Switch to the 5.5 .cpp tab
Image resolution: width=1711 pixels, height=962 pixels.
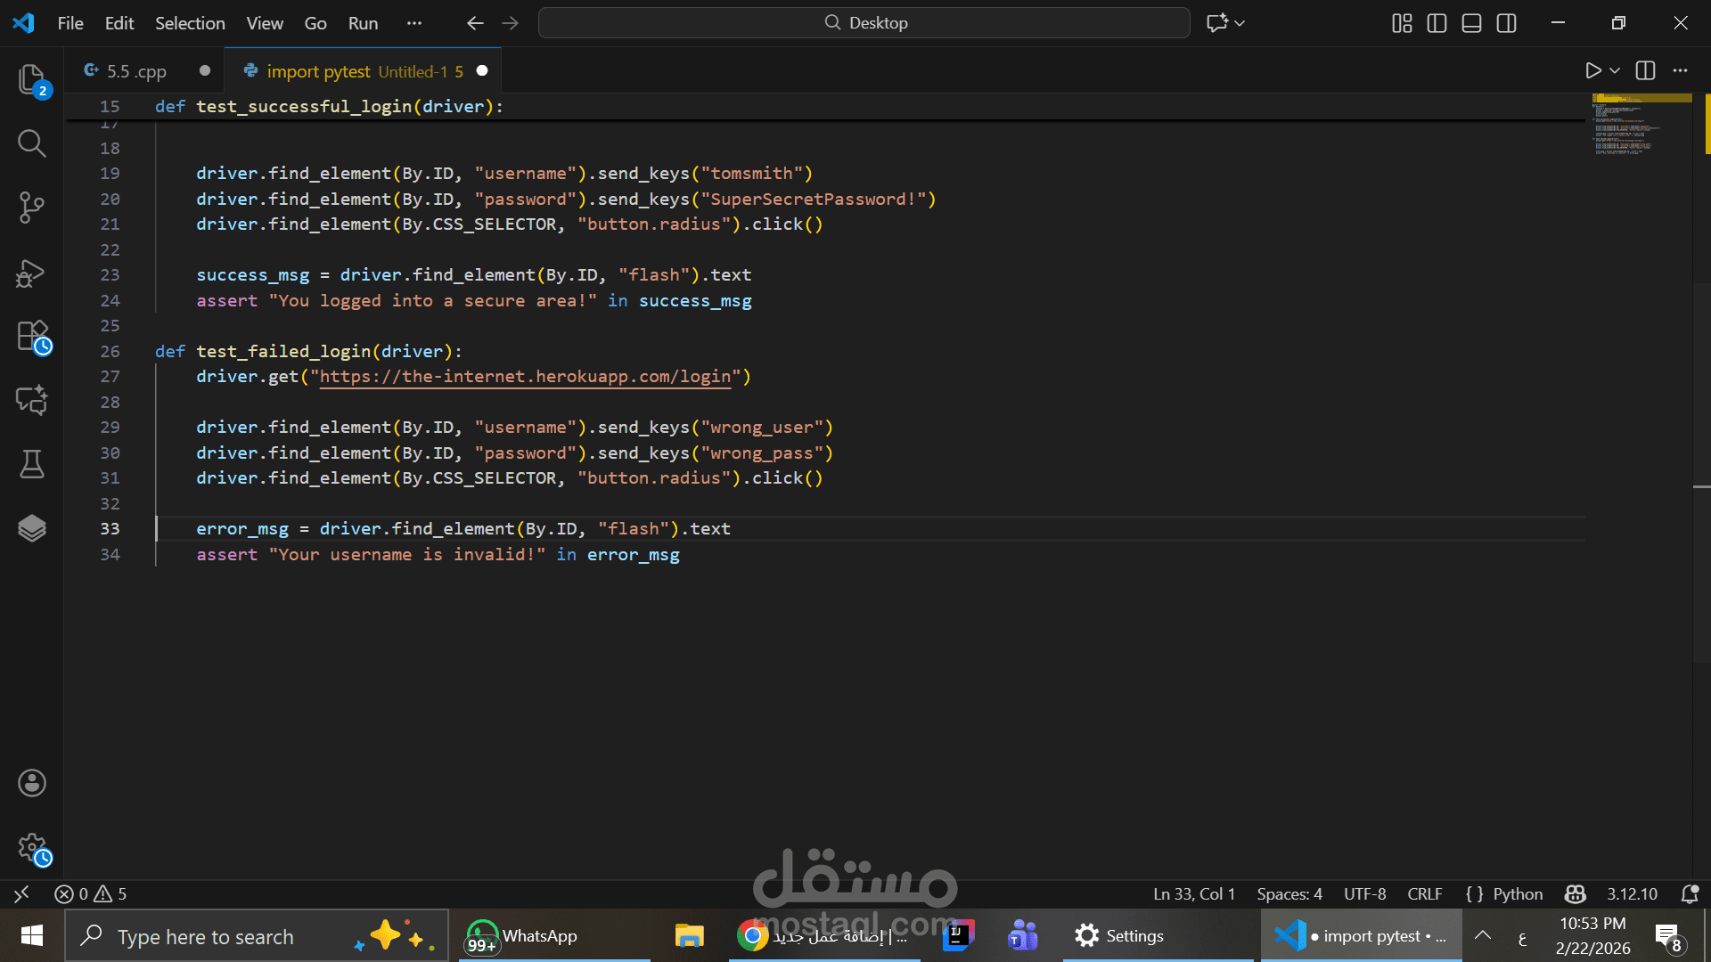point(135,71)
